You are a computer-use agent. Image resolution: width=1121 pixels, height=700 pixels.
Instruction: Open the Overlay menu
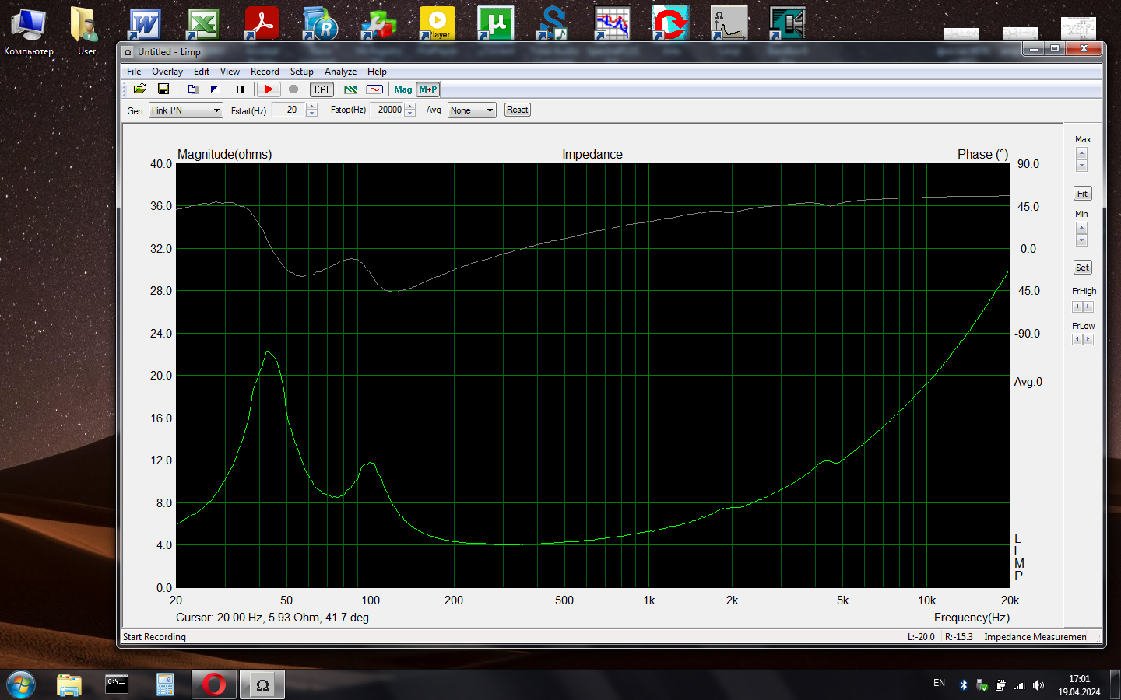click(167, 72)
